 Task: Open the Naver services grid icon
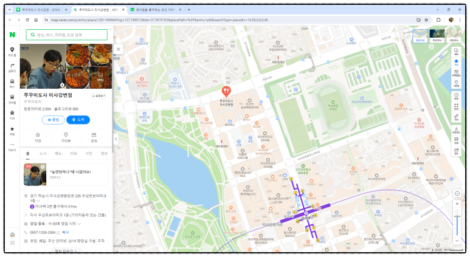coord(12,243)
